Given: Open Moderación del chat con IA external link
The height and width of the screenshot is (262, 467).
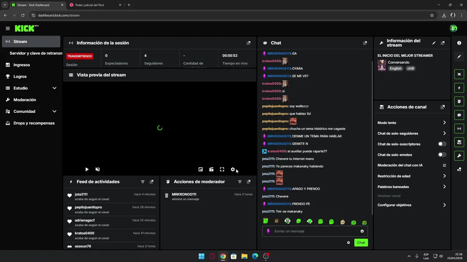Looking at the screenshot, I should tap(444, 165).
